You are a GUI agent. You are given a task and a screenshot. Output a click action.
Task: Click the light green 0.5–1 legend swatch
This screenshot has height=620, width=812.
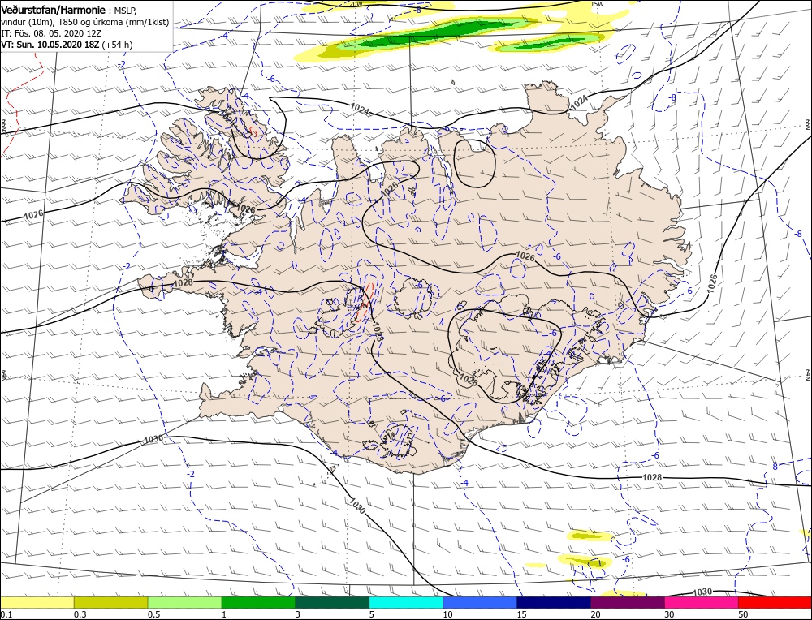[x=185, y=602]
